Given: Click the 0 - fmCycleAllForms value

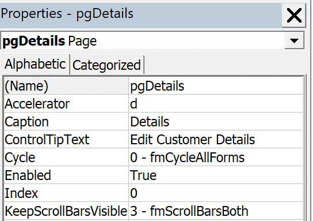Looking at the screenshot, I should [216, 158].
